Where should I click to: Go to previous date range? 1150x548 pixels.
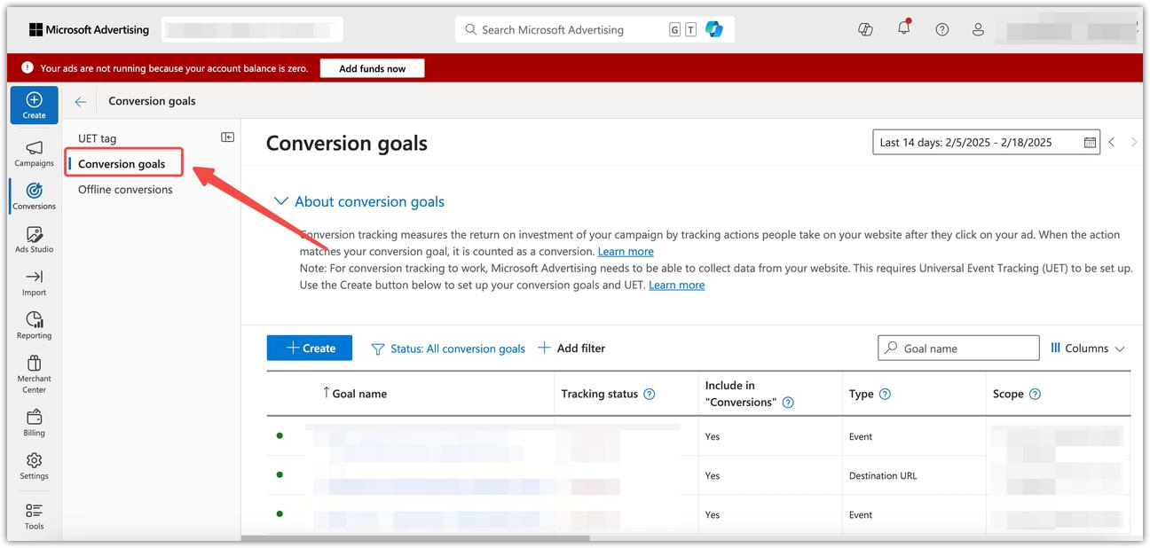tap(1112, 142)
